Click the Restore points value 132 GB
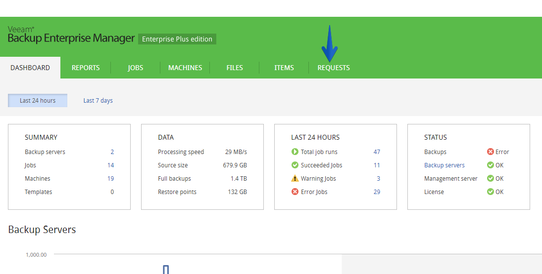The width and height of the screenshot is (542, 274). coord(238,192)
